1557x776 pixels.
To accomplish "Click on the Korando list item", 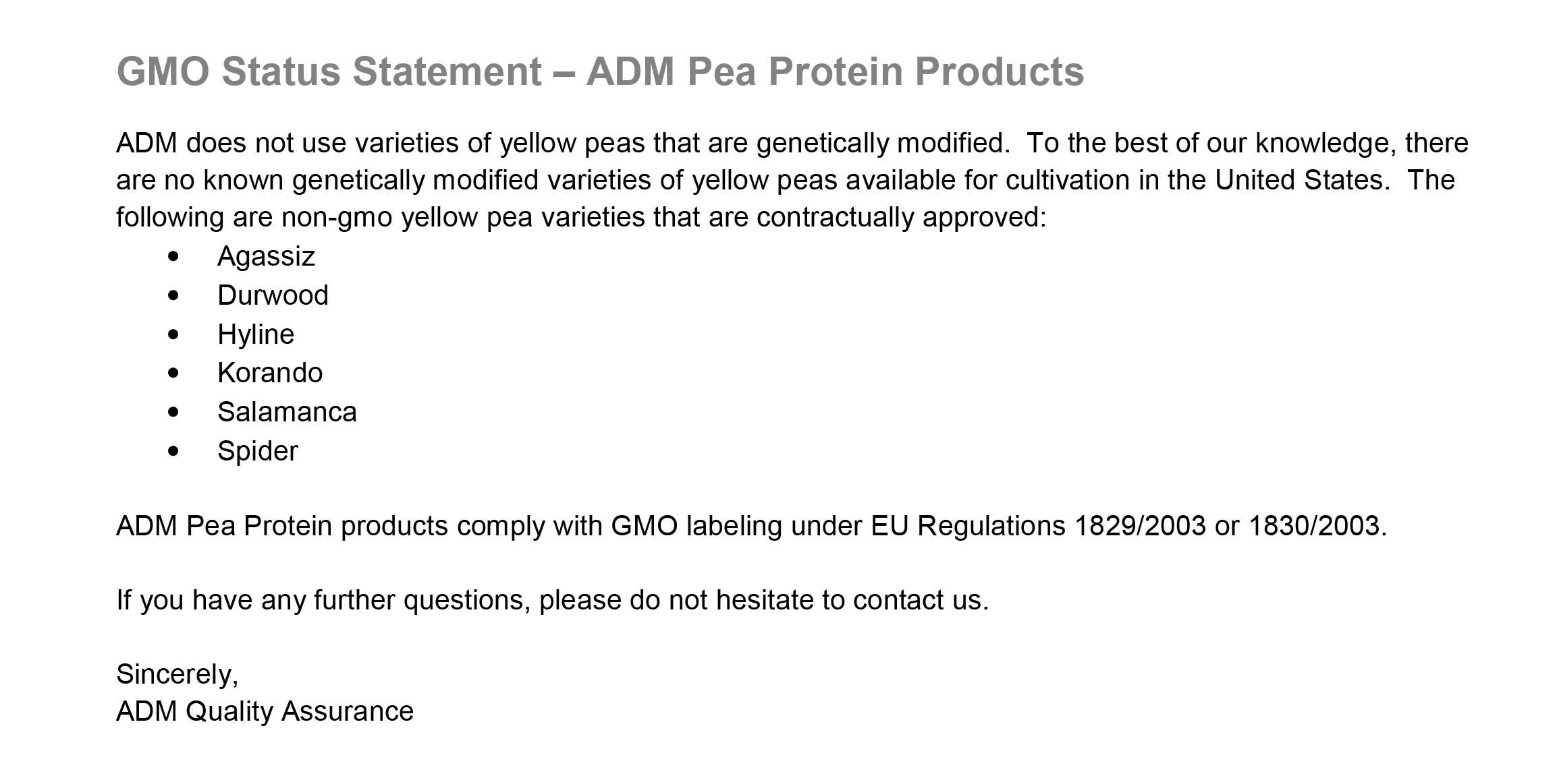I will pyautogui.click(x=270, y=373).
